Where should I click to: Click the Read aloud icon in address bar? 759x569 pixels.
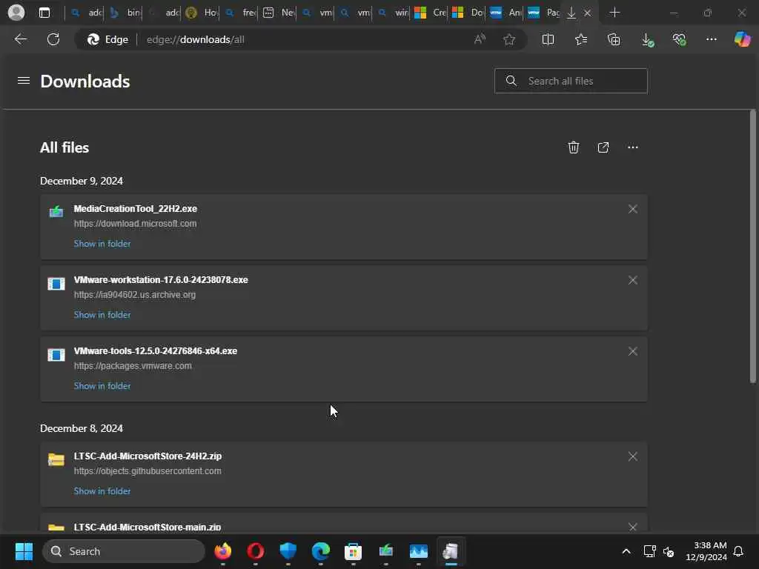point(480,39)
